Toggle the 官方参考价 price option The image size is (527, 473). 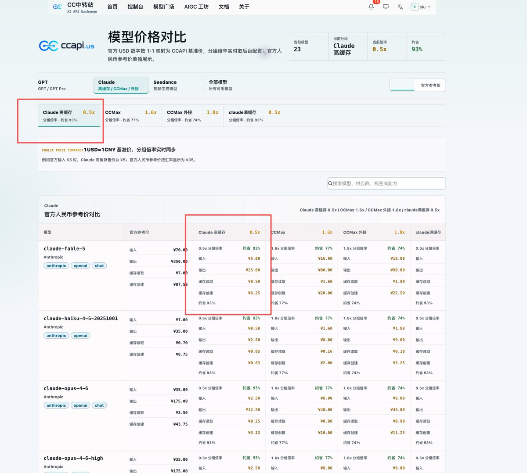tap(430, 85)
